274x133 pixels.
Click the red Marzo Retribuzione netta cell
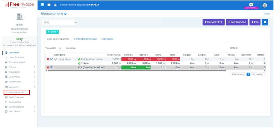pyautogui.click(x=158, y=59)
